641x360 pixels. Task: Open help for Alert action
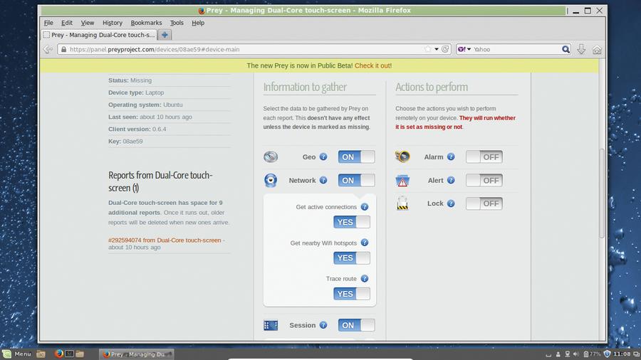pyautogui.click(x=451, y=180)
